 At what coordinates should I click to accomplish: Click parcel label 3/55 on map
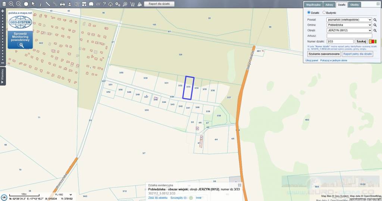(121, 73)
